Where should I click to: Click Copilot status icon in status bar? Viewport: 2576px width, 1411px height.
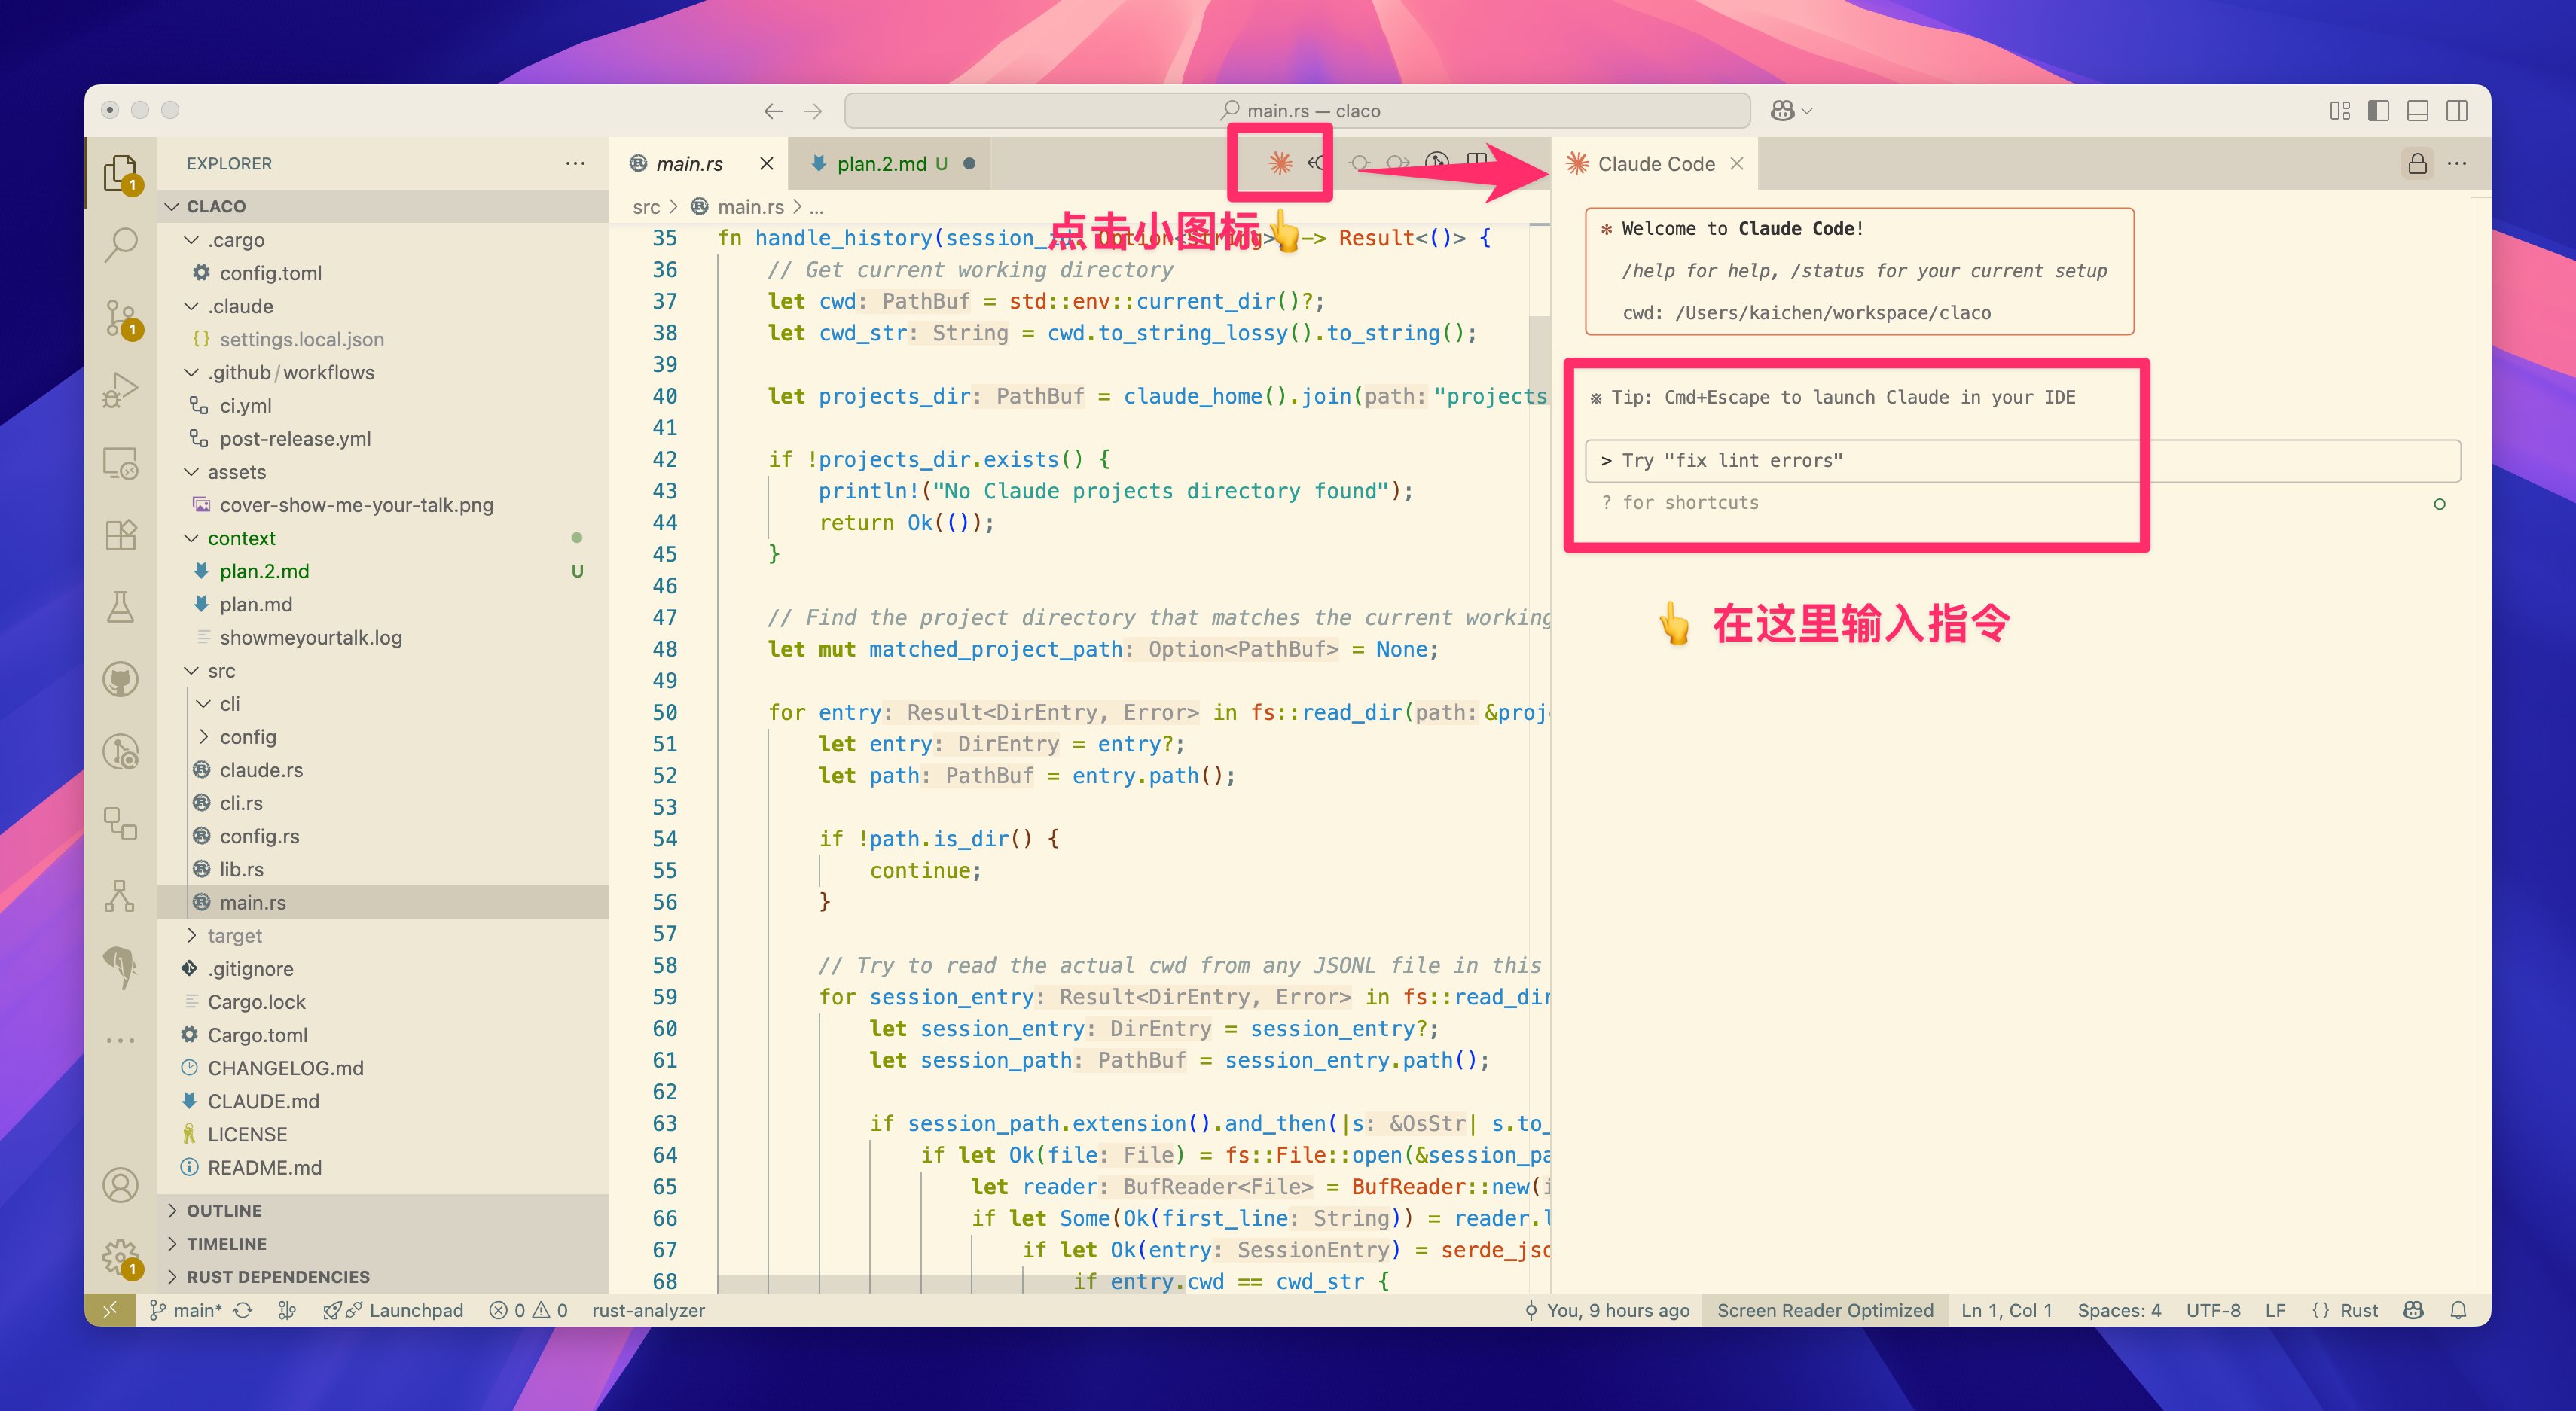2413,1310
